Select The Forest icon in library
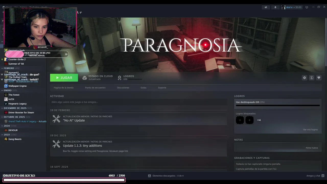Screen dimensions: 327x184 [x=6, y=95]
